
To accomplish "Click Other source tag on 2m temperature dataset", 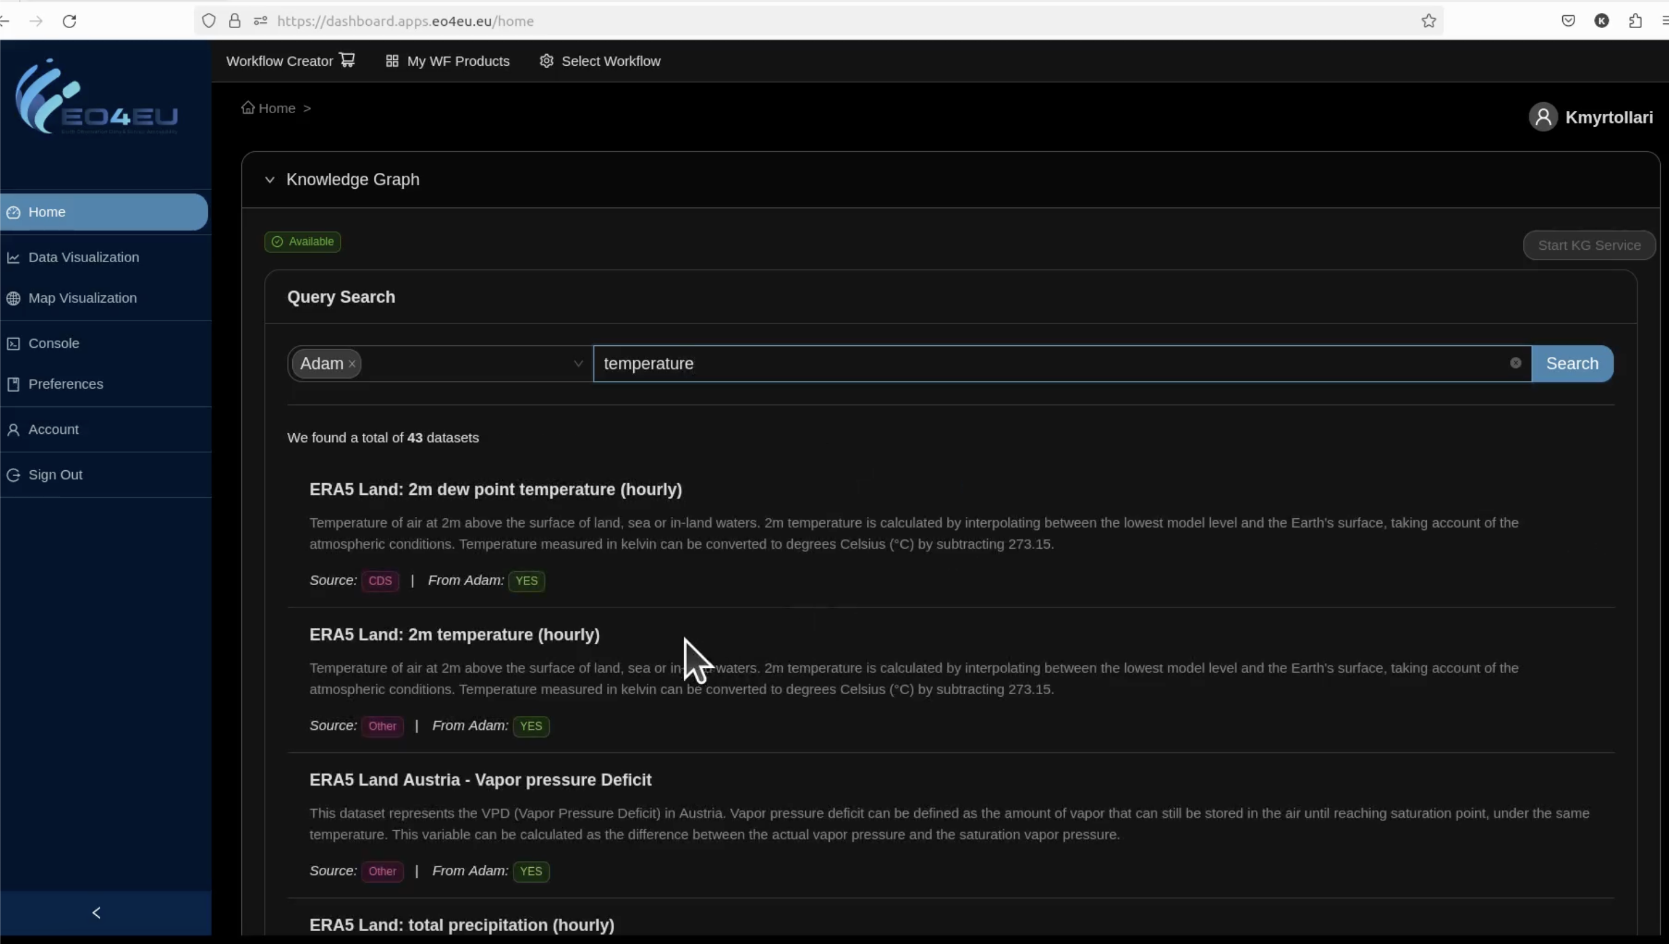I will (382, 726).
